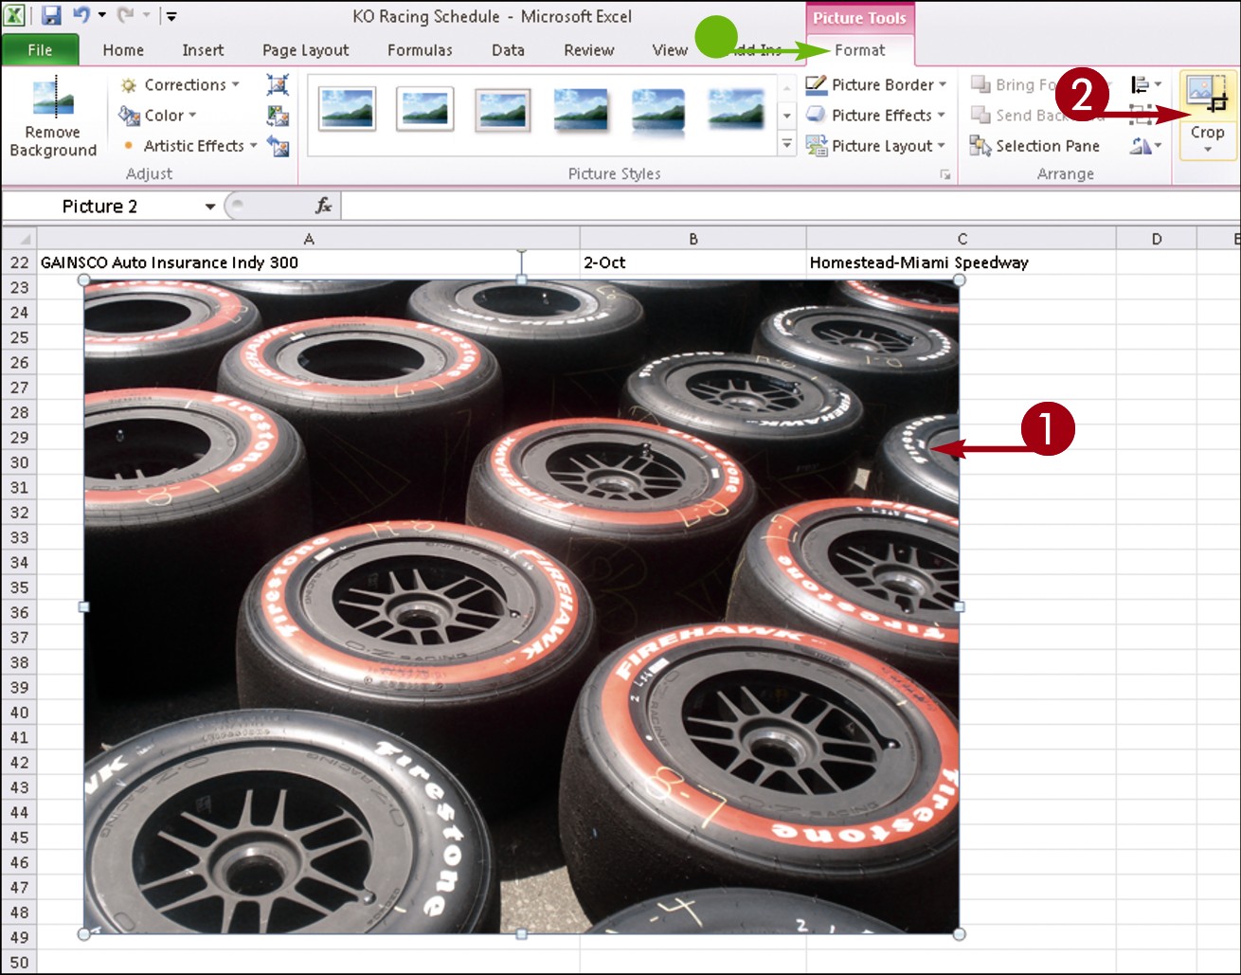Open the Picture Effects dropdown
The width and height of the screenshot is (1241, 975).
[876, 115]
